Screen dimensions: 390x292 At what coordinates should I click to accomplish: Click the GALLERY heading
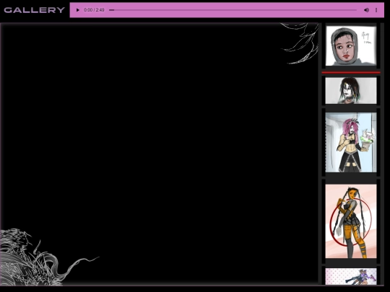pyautogui.click(x=35, y=10)
